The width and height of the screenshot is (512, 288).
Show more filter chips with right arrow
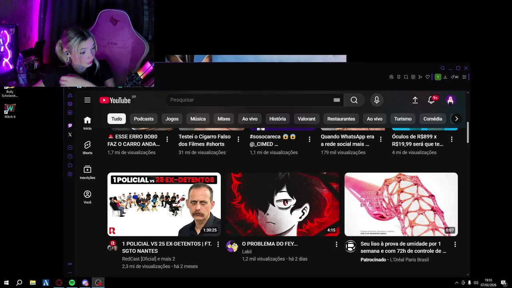pyautogui.click(x=456, y=119)
